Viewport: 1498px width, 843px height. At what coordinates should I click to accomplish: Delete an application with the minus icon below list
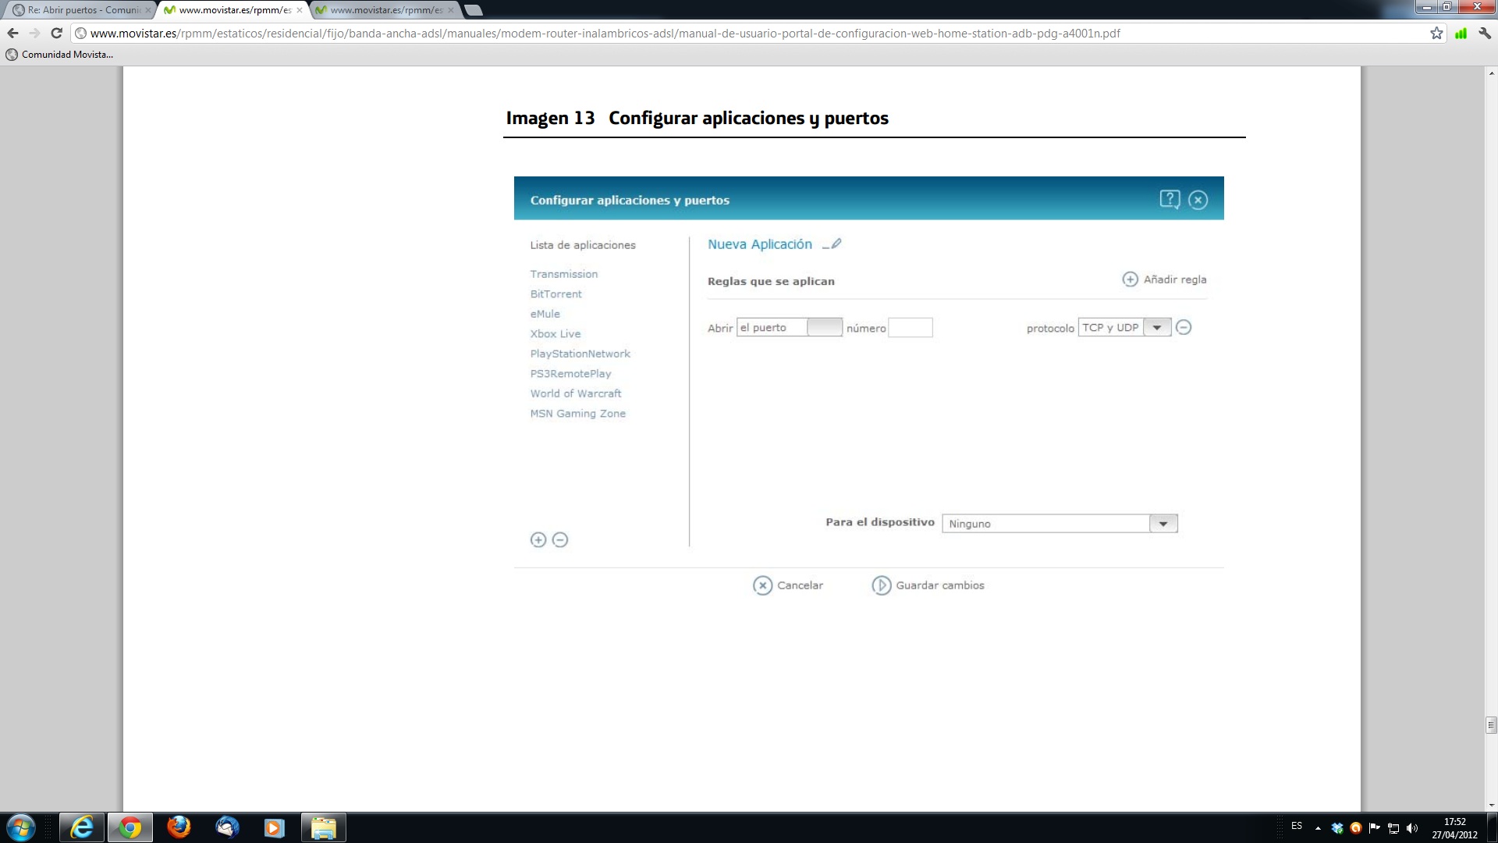560,539
